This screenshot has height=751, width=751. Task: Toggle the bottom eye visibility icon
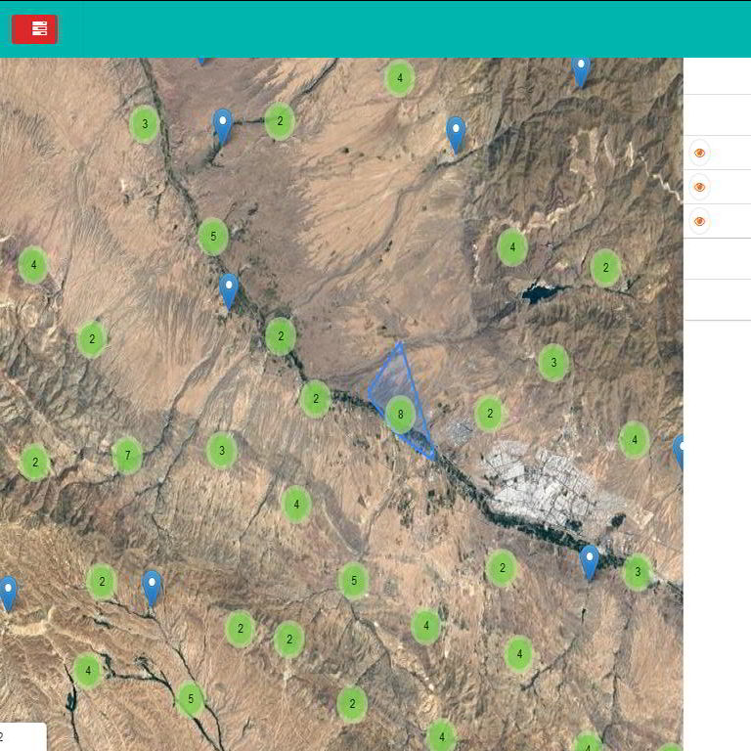(x=699, y=221)
